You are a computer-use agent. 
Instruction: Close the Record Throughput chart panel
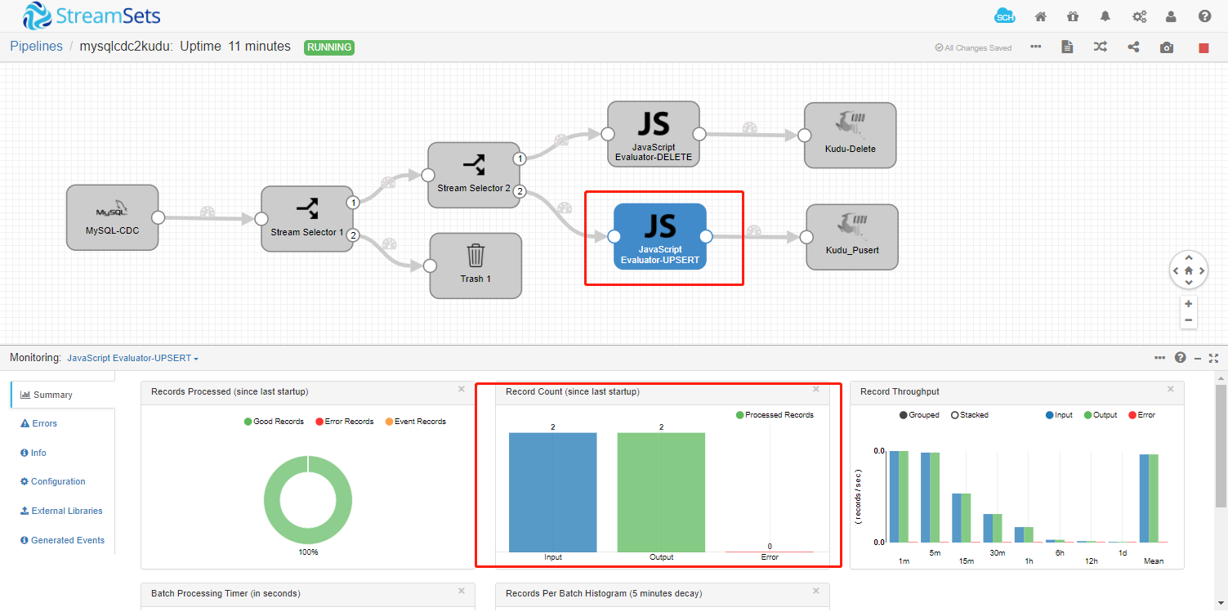1170,390
